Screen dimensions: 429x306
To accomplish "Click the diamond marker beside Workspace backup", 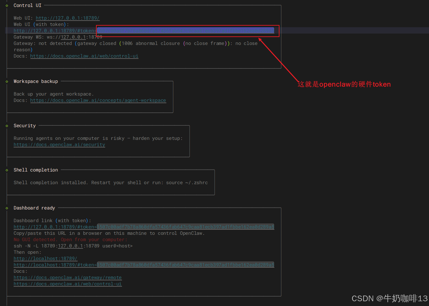I will [x=7, y=81].
